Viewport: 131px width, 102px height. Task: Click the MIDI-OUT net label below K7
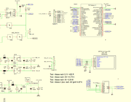coord(35,38)
